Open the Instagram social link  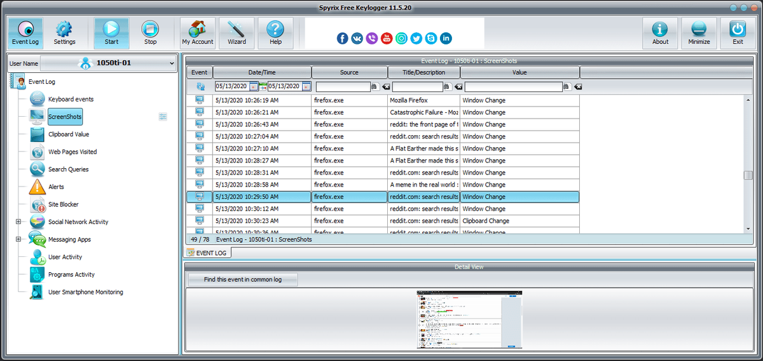pyautogui.click(x=402, y=38)
